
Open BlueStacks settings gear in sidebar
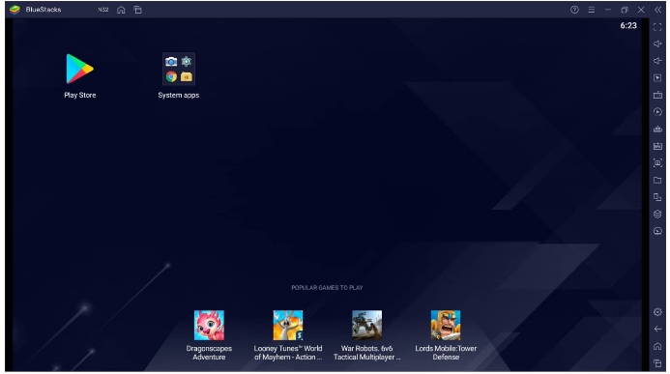pos(657,312)
